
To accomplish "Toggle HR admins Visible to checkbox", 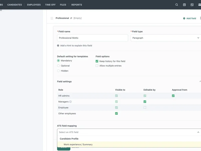I will (x=116, y=96).
